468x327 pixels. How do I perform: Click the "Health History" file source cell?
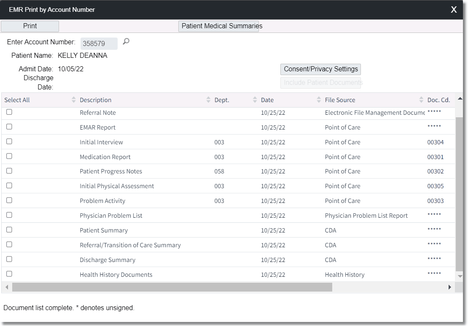tap(345, 275)
